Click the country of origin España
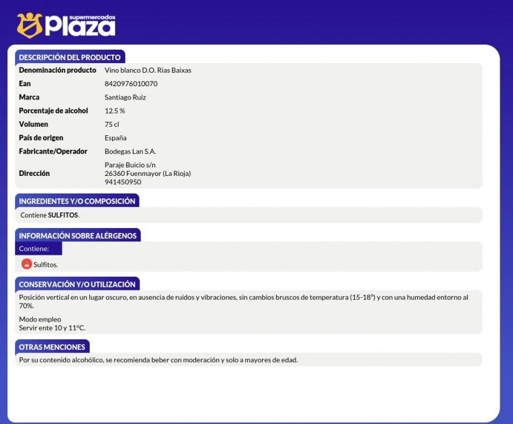Image resolution: width=513 pixels, height=424 pixels. (x=116, y=138)
